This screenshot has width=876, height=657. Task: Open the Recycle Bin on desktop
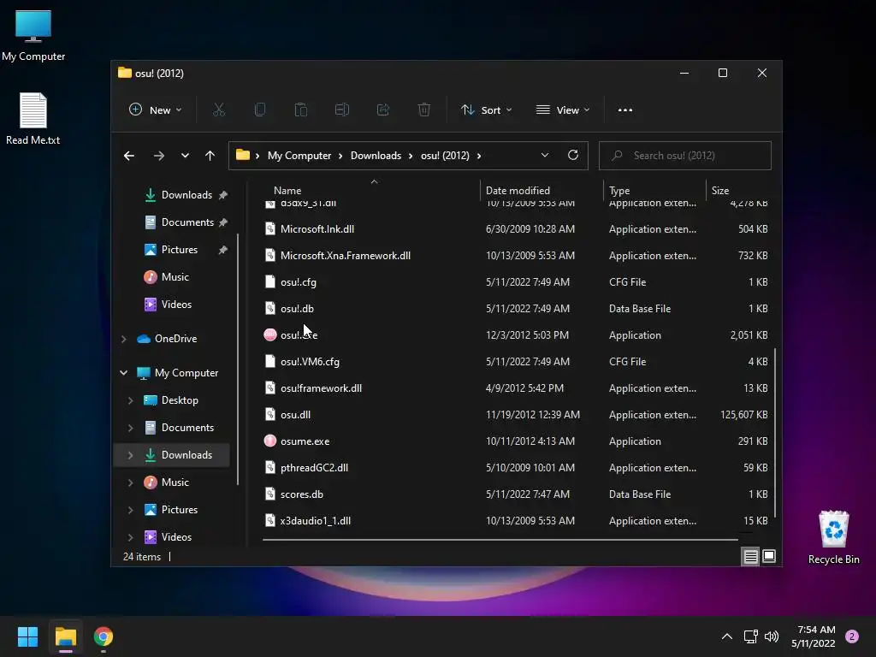coord(833,538)
